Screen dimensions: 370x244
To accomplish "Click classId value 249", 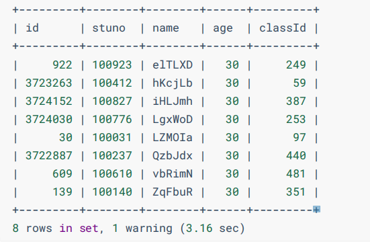I will (x=296, y=65).
